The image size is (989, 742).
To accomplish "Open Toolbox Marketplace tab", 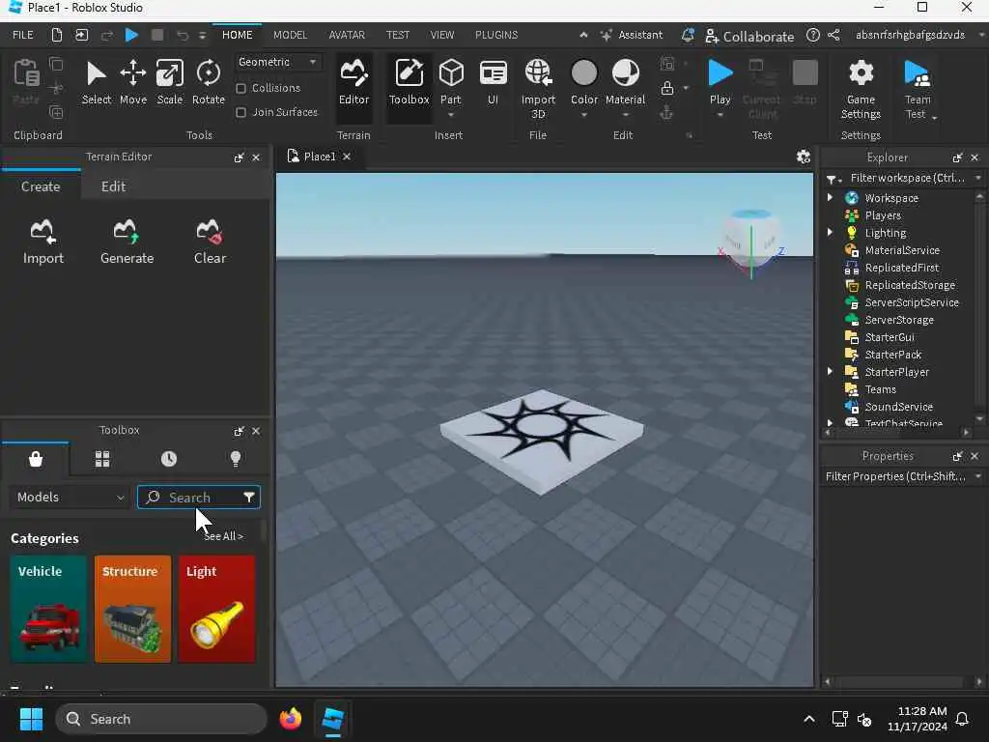I will (x=36, y=459).
